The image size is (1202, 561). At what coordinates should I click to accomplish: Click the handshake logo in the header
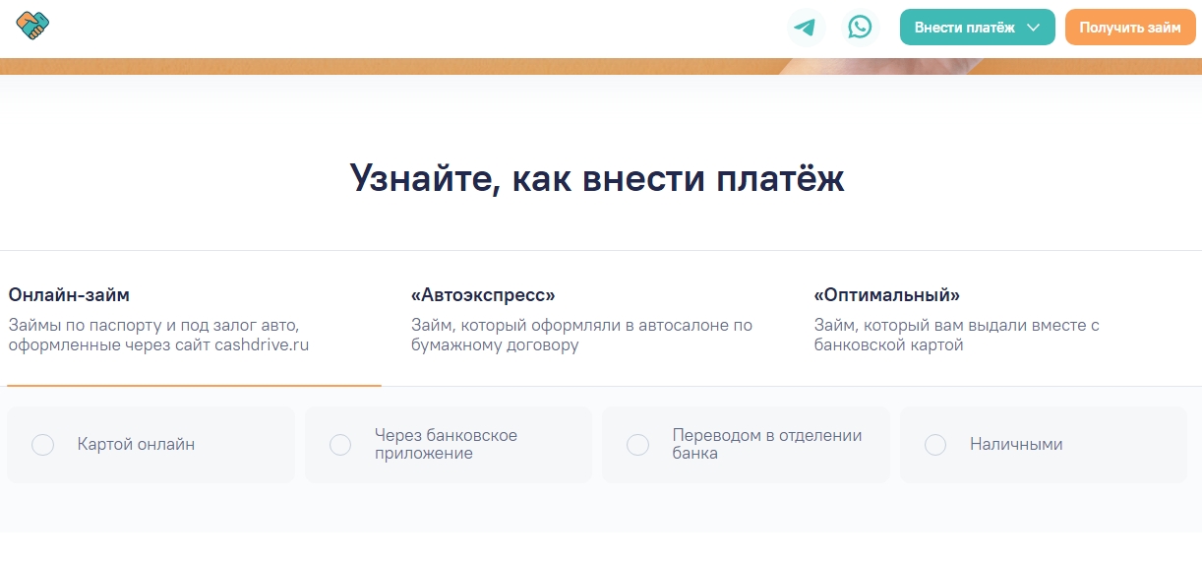click(33, 26)
